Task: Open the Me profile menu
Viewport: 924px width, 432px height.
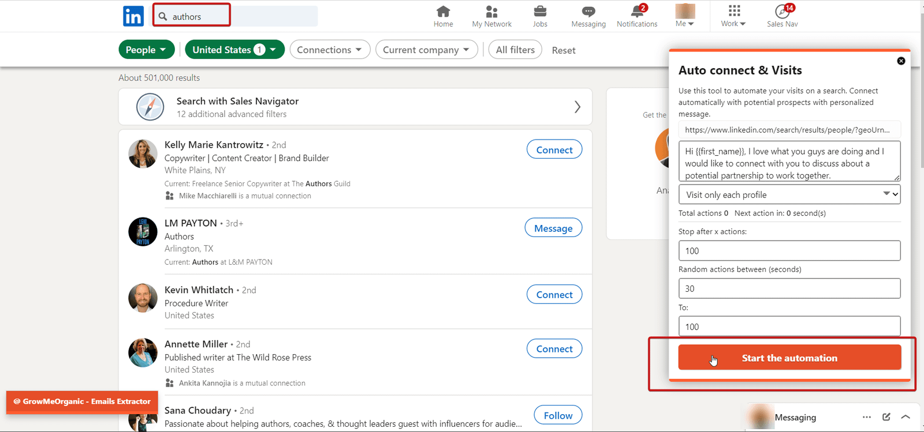Action: click(685, 16)
